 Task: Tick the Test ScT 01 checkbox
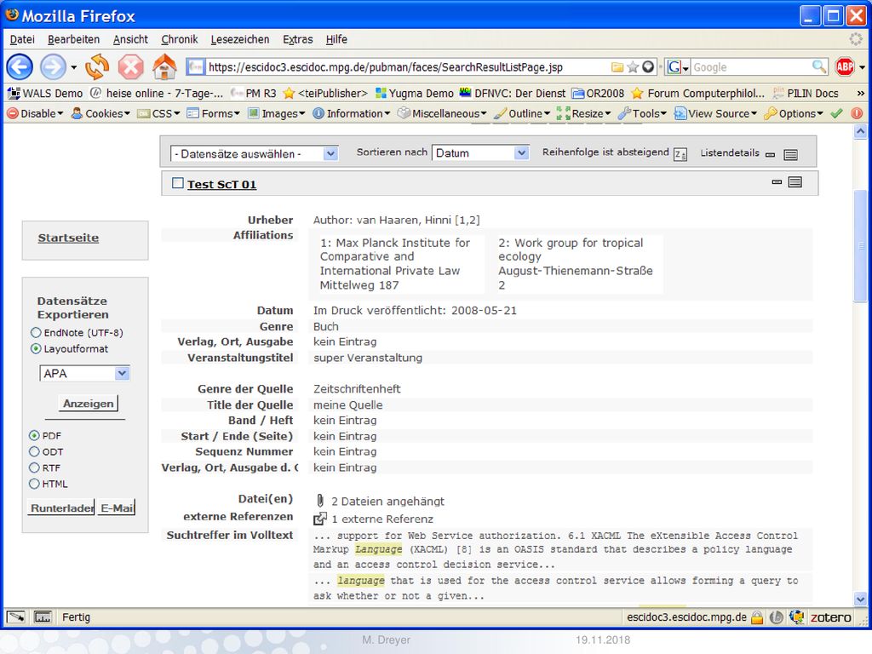[x=178, y=183]
